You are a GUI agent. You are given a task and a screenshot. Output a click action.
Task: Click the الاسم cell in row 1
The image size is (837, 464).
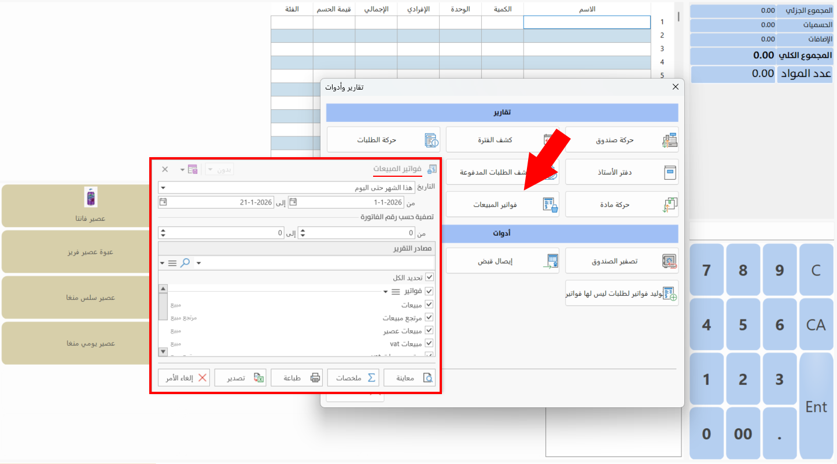coord(587,22)
